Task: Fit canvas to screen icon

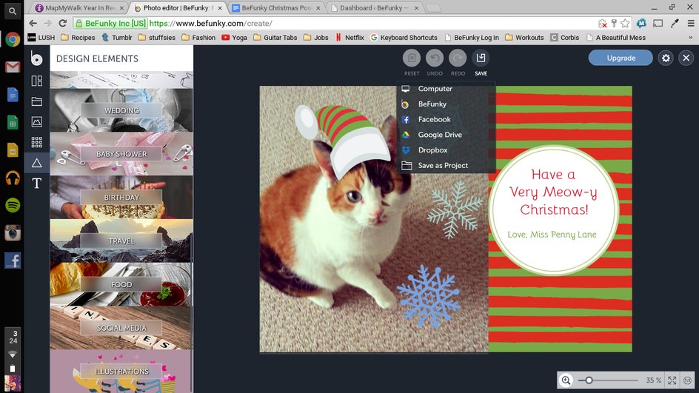Action: pyautogui.click(x=672, y=380)
